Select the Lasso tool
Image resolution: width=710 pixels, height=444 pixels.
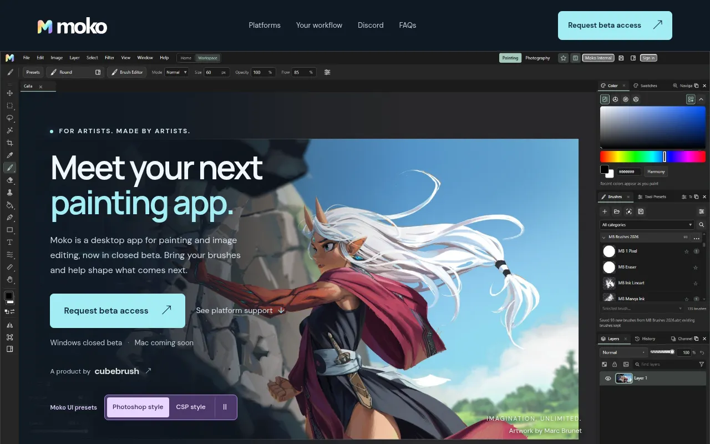coord(9,118)
